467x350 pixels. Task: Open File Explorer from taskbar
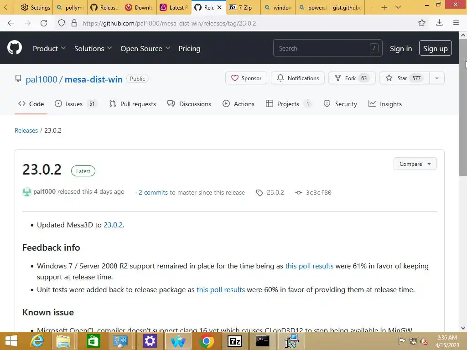(63, 341)
